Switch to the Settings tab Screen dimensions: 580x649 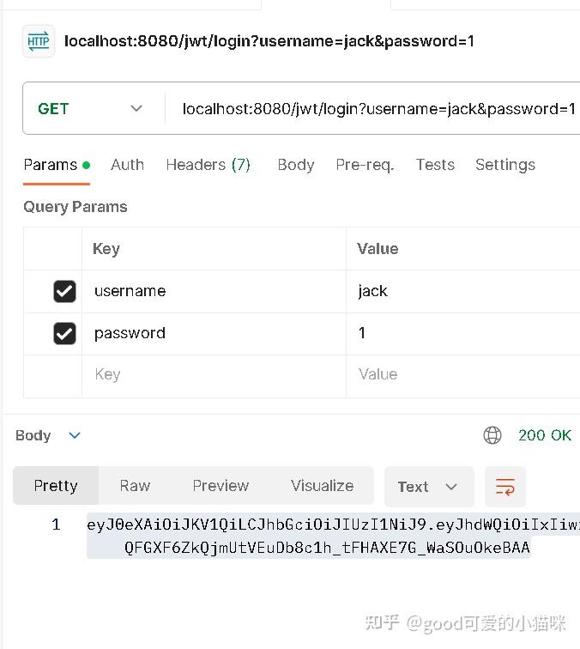[x=504, y=165]
